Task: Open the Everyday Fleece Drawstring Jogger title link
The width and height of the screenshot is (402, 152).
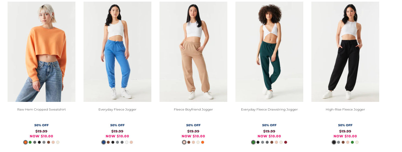Action: 269,109
